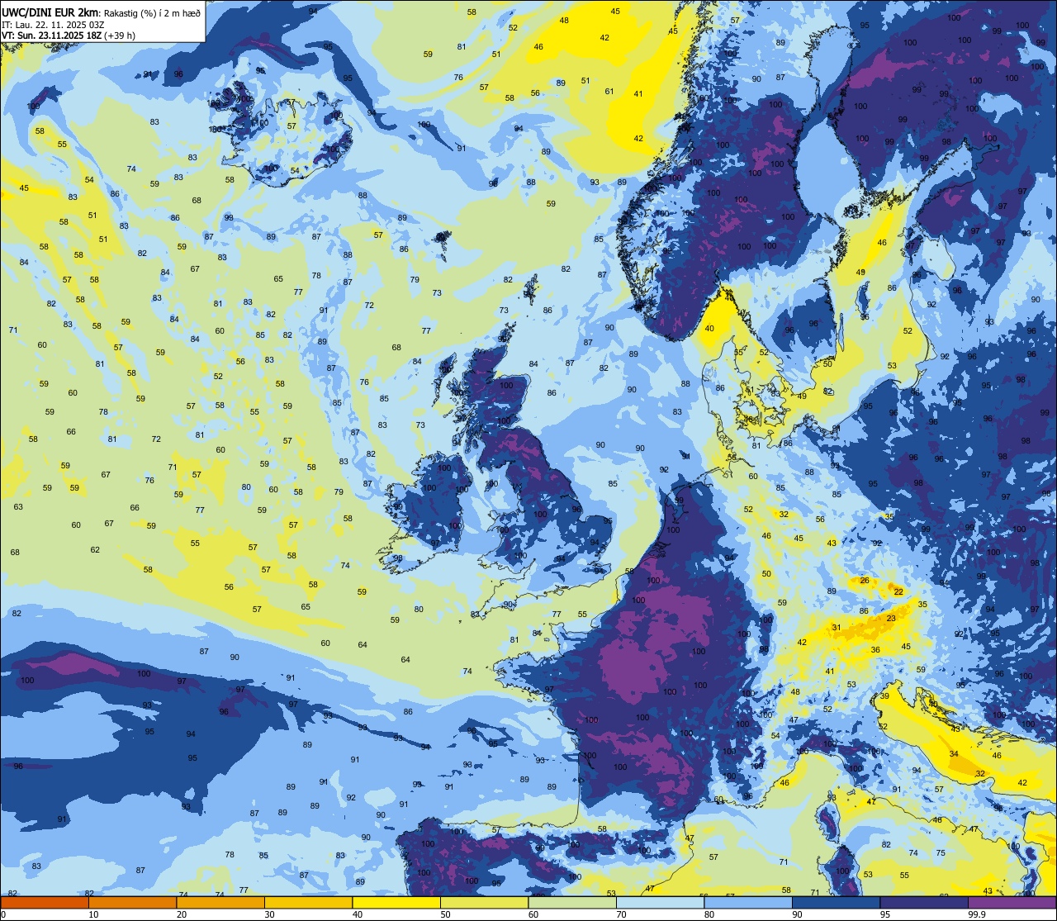Click the '61' humidity value on the map

[609, 91]
